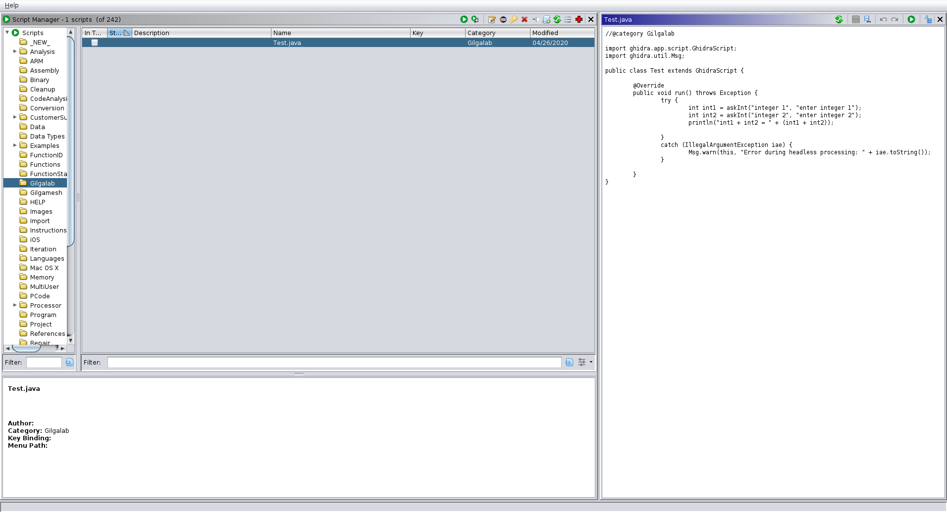Screen dimensions: 947x512
Task: Sort by the In Tool column header
Action: point(95,33)
